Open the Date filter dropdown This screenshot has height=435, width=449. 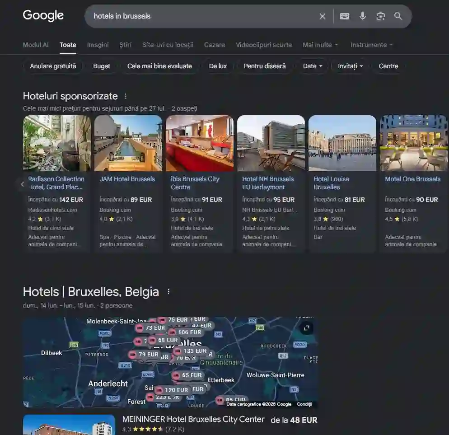click(x=313, y=66)
